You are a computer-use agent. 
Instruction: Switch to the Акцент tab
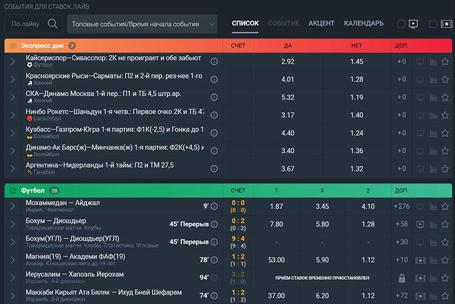point(321,24)
